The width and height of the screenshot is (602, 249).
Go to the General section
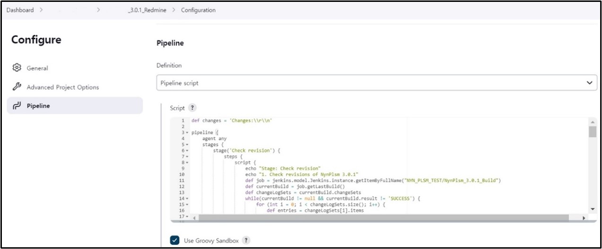point(37,68)
